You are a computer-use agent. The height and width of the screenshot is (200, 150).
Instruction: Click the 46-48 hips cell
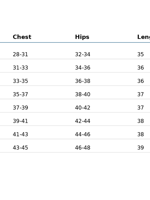pyautogui.click(x=82, y=148)
